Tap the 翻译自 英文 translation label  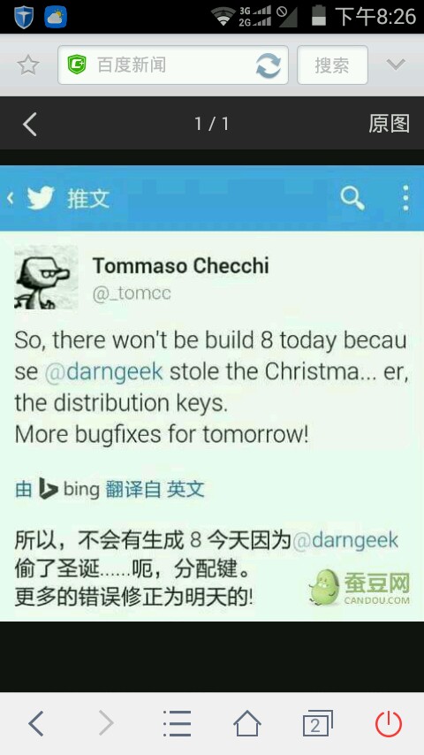coord(155,490)
